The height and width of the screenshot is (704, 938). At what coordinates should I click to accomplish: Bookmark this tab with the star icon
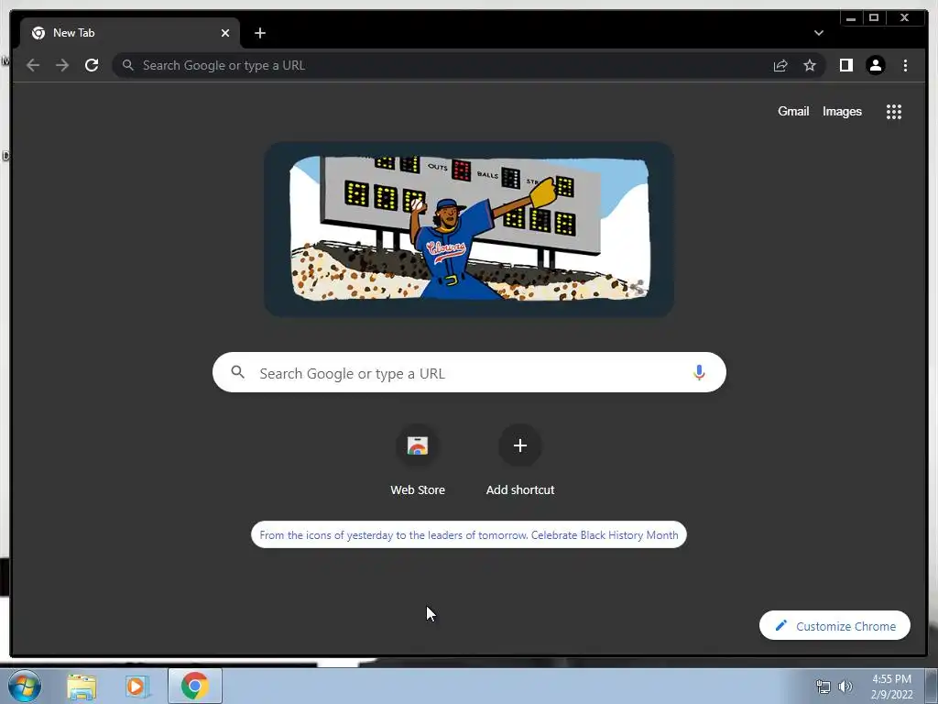pyautogui.click(x=810, y=65)
